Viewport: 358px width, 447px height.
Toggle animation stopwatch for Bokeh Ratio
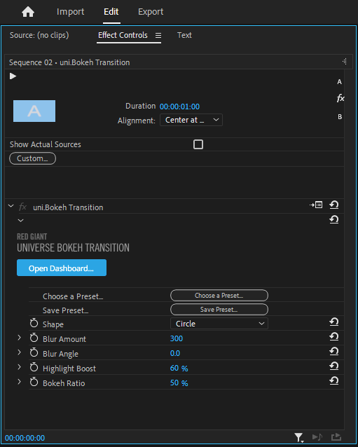(34, 382)
